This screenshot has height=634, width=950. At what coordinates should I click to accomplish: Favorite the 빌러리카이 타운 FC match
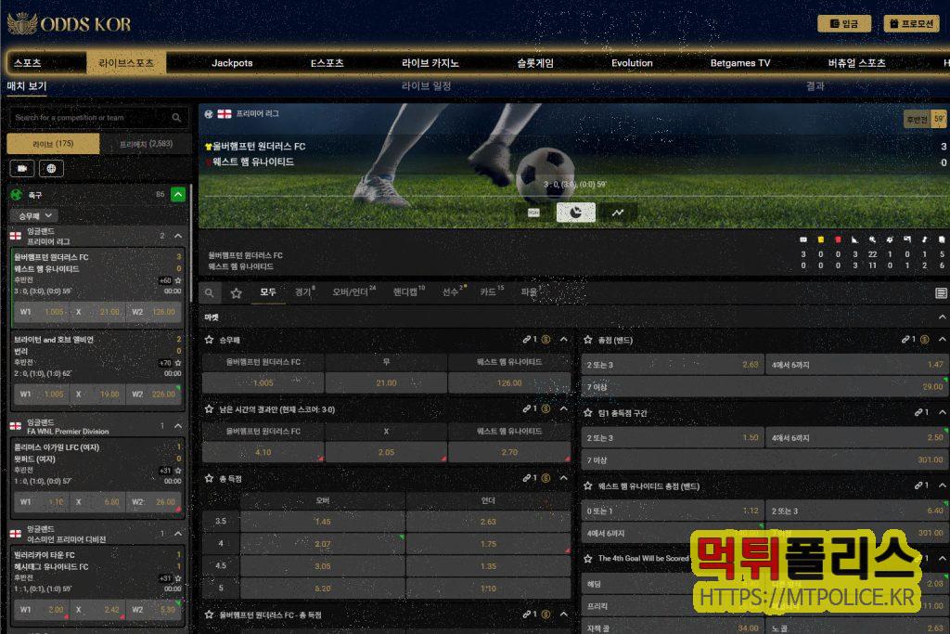(x=178, y=578)
